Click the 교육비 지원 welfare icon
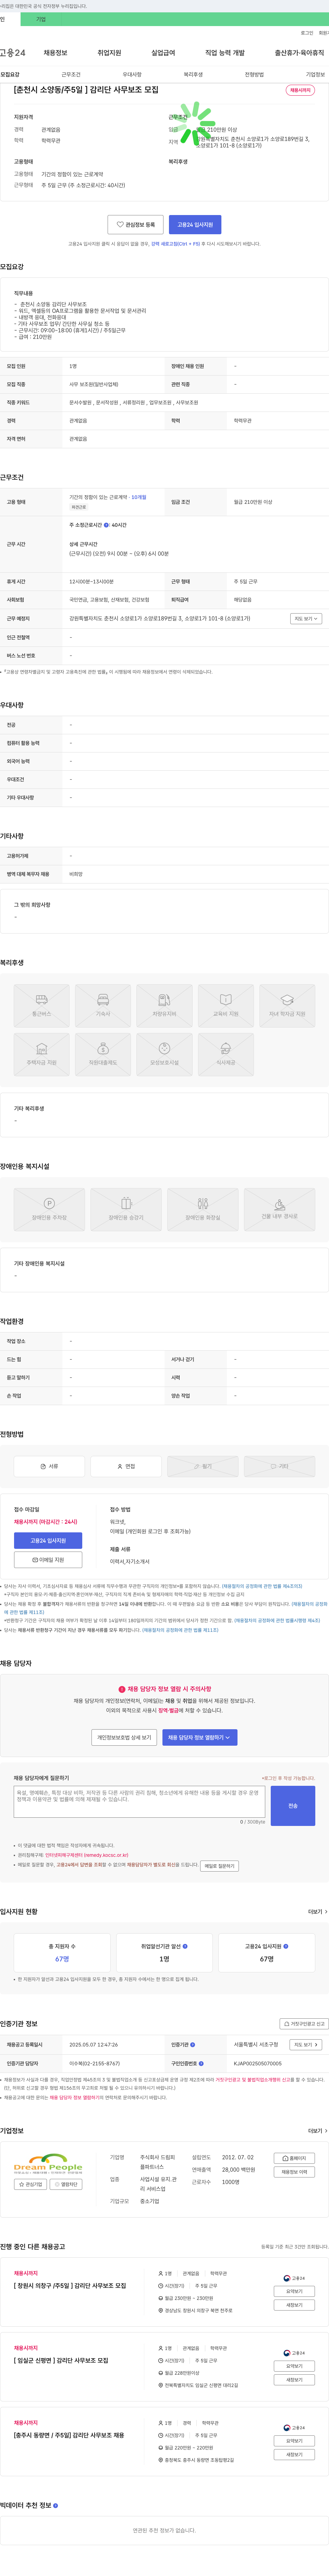Screen dimensions: 329x2576 (226, 1006)
